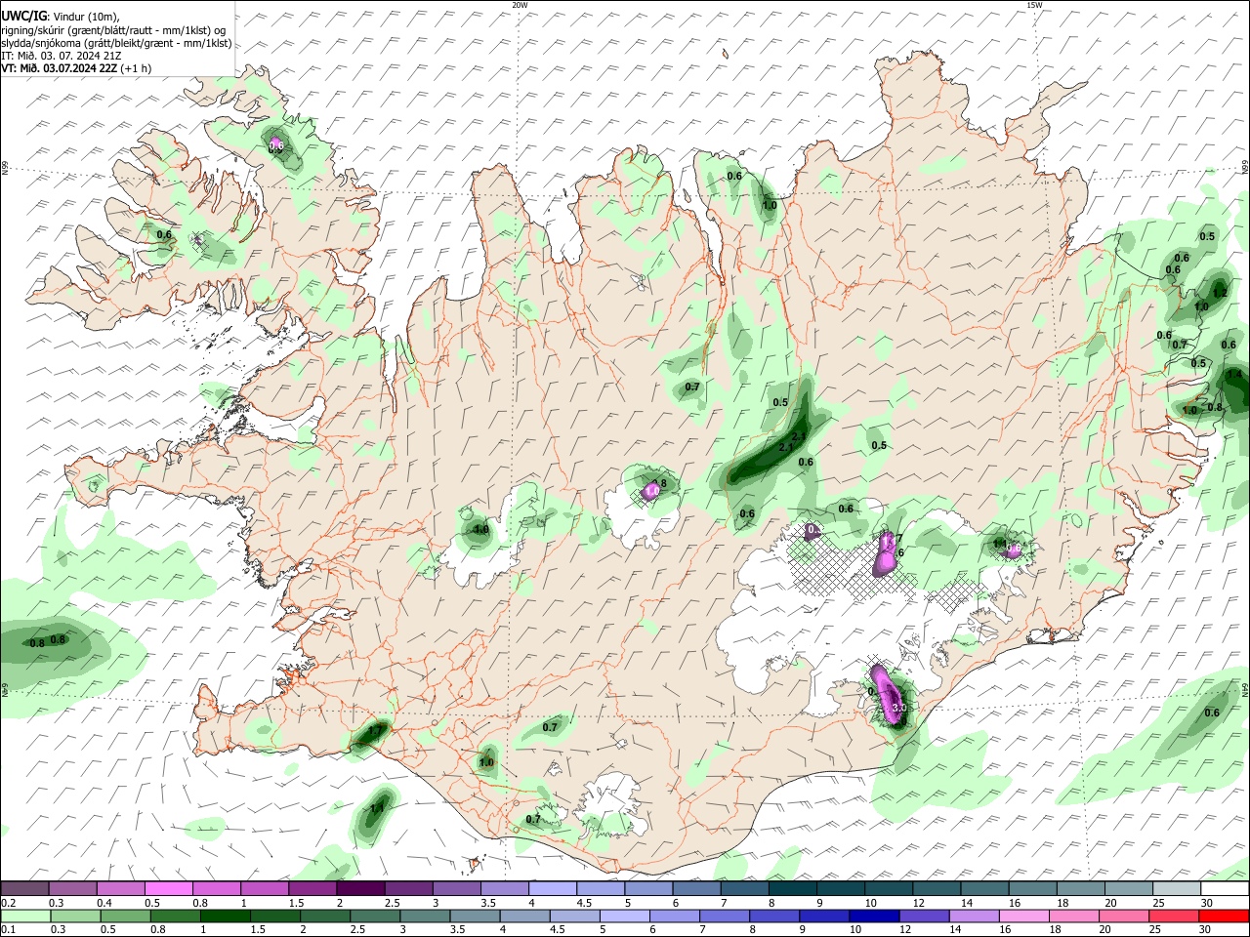This screenshot has height=937, width=1250.
Task: Click the 'rigning/skúrir' legend description line
Action: click(x=113, y=29)
